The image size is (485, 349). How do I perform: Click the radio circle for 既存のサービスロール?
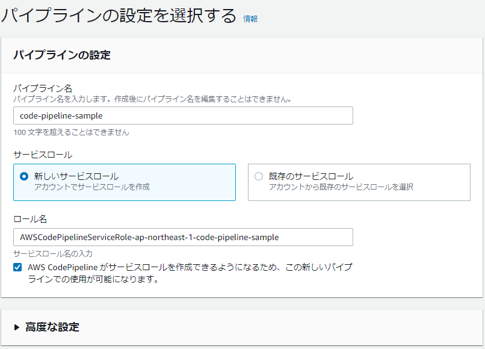(x=258, y=175)
